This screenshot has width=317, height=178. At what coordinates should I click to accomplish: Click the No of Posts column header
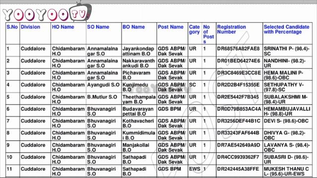click(x=209, y=34)
